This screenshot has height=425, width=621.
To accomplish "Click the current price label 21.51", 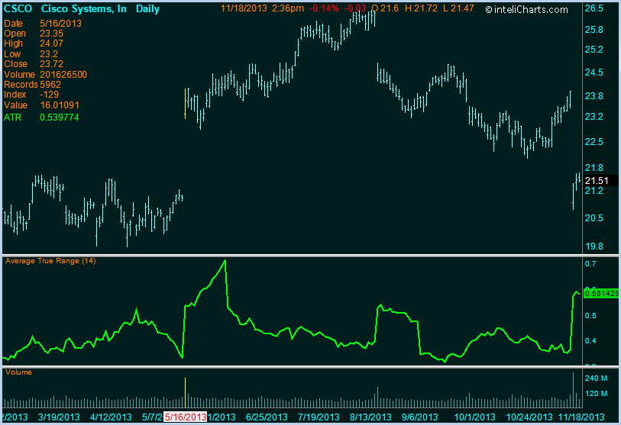I will pyautogui.click(x=597, y=181).
